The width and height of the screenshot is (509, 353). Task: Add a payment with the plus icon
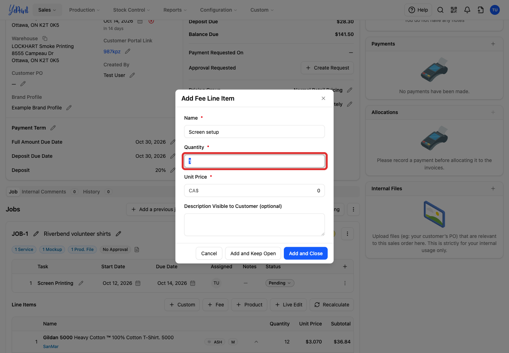coord(493,44)
